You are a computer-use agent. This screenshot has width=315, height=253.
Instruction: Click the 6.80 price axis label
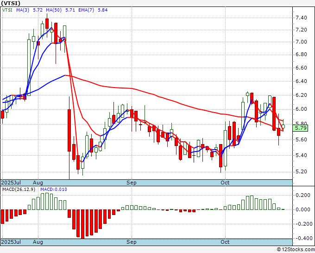pos(302,55)
